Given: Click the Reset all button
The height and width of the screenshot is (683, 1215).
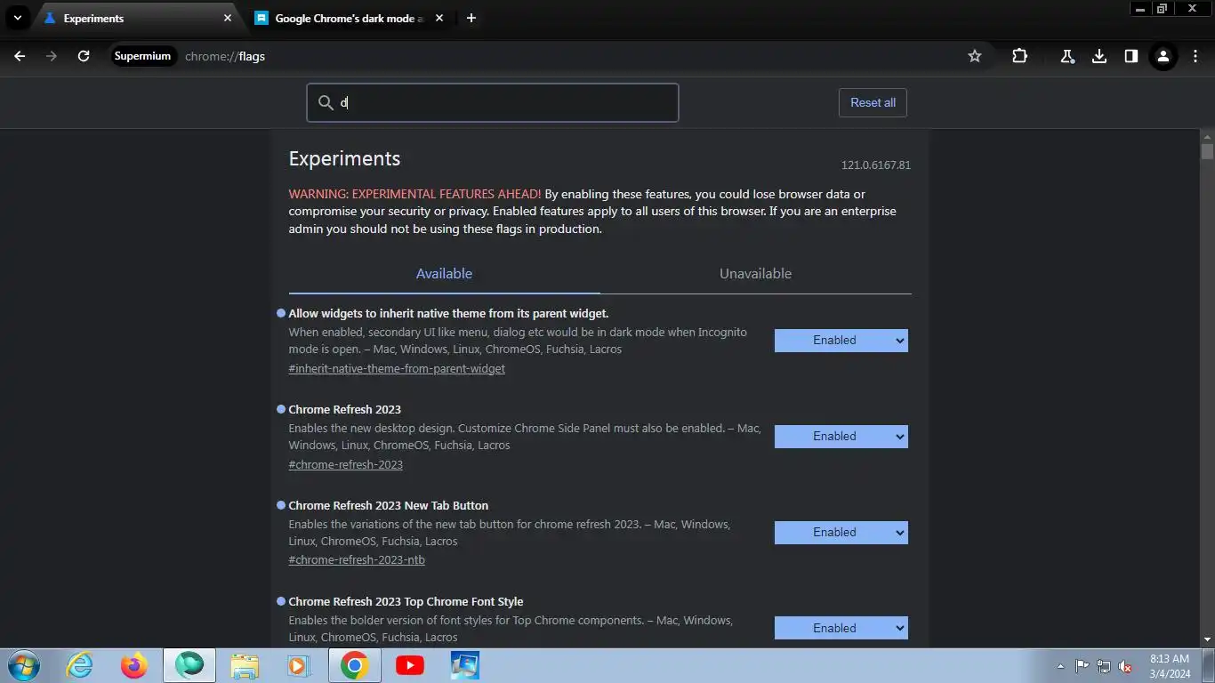Looking at the screenshot, I should point(873,102).
